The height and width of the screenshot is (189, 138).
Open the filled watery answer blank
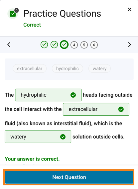coord(38,137)
